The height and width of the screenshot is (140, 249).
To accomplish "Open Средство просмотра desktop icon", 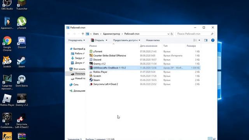I will click(7, 82).
